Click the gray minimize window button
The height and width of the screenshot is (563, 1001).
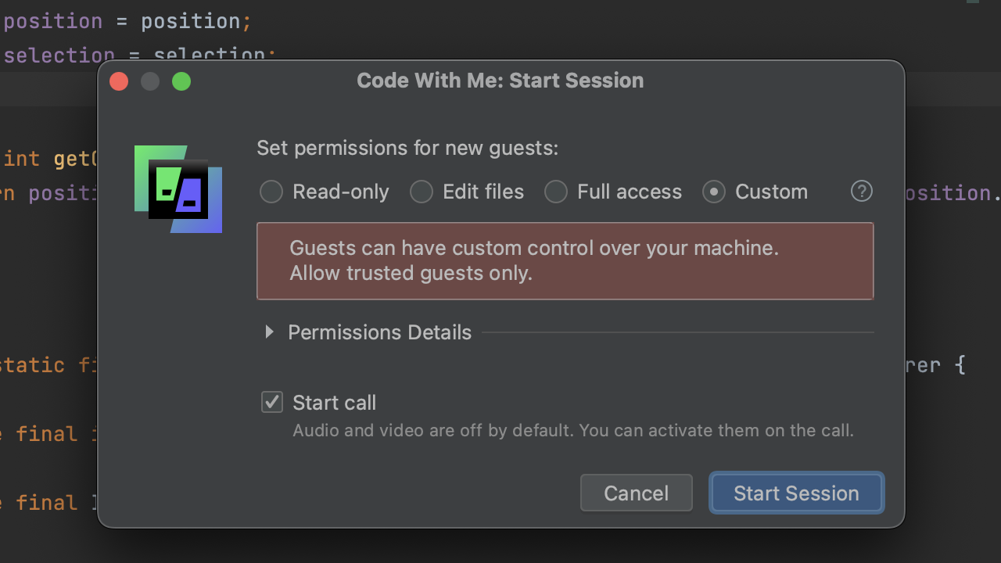point(150,81)
